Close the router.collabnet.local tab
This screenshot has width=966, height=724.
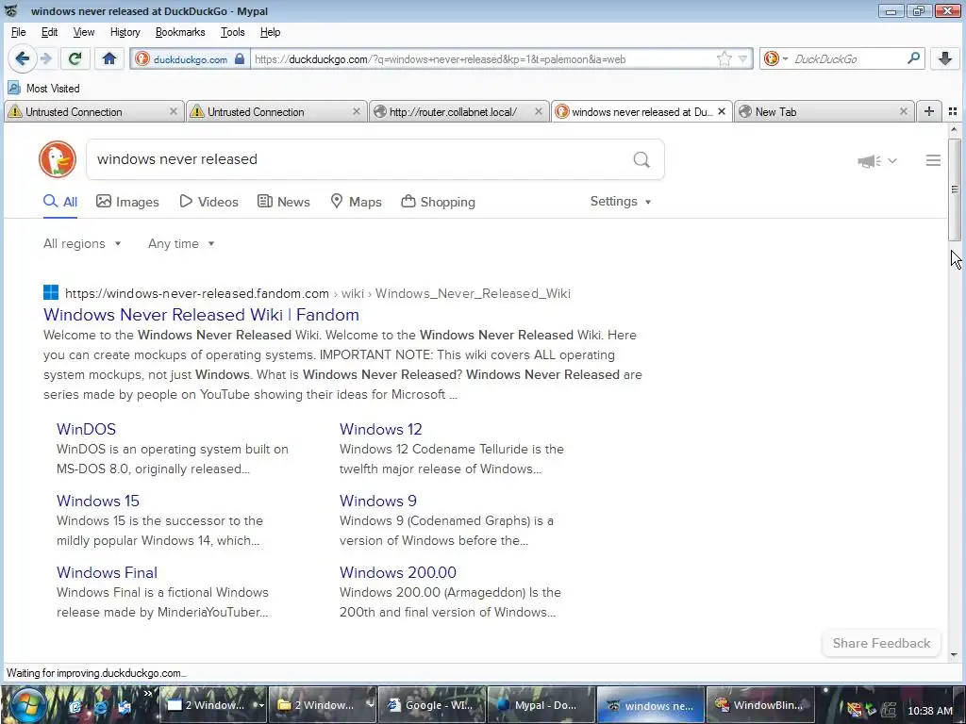tap(538, 111)
